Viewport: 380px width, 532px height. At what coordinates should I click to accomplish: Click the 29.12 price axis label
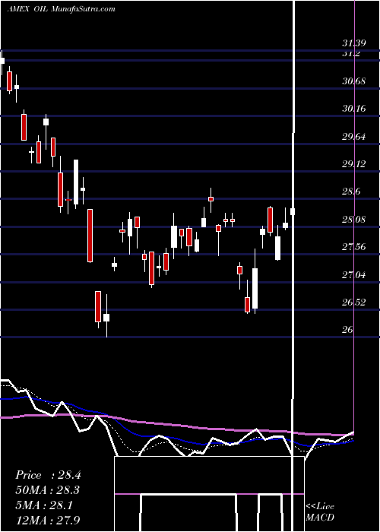pos(354,164)
